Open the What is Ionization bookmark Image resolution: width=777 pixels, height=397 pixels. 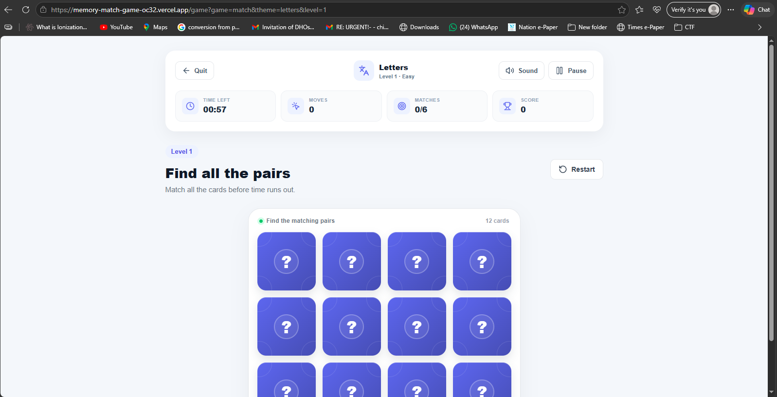[56, 27]
